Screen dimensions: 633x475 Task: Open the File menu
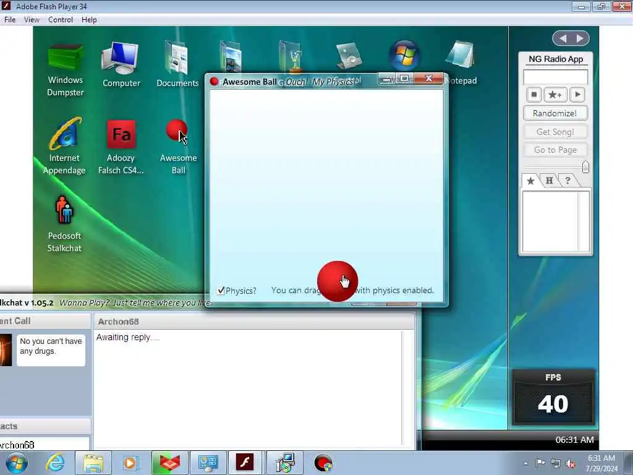click(x=10, y=20)
